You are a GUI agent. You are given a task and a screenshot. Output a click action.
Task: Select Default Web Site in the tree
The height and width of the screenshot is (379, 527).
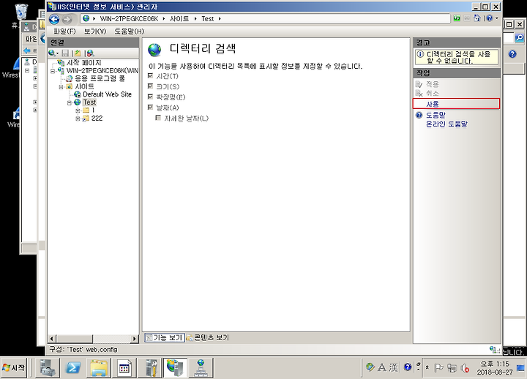tap(107, 94)
